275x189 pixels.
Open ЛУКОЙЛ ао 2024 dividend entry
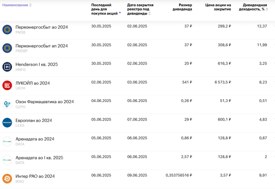click(x=33, y=83)
